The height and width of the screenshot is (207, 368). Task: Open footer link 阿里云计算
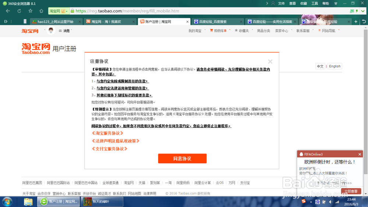coord(202,183)
